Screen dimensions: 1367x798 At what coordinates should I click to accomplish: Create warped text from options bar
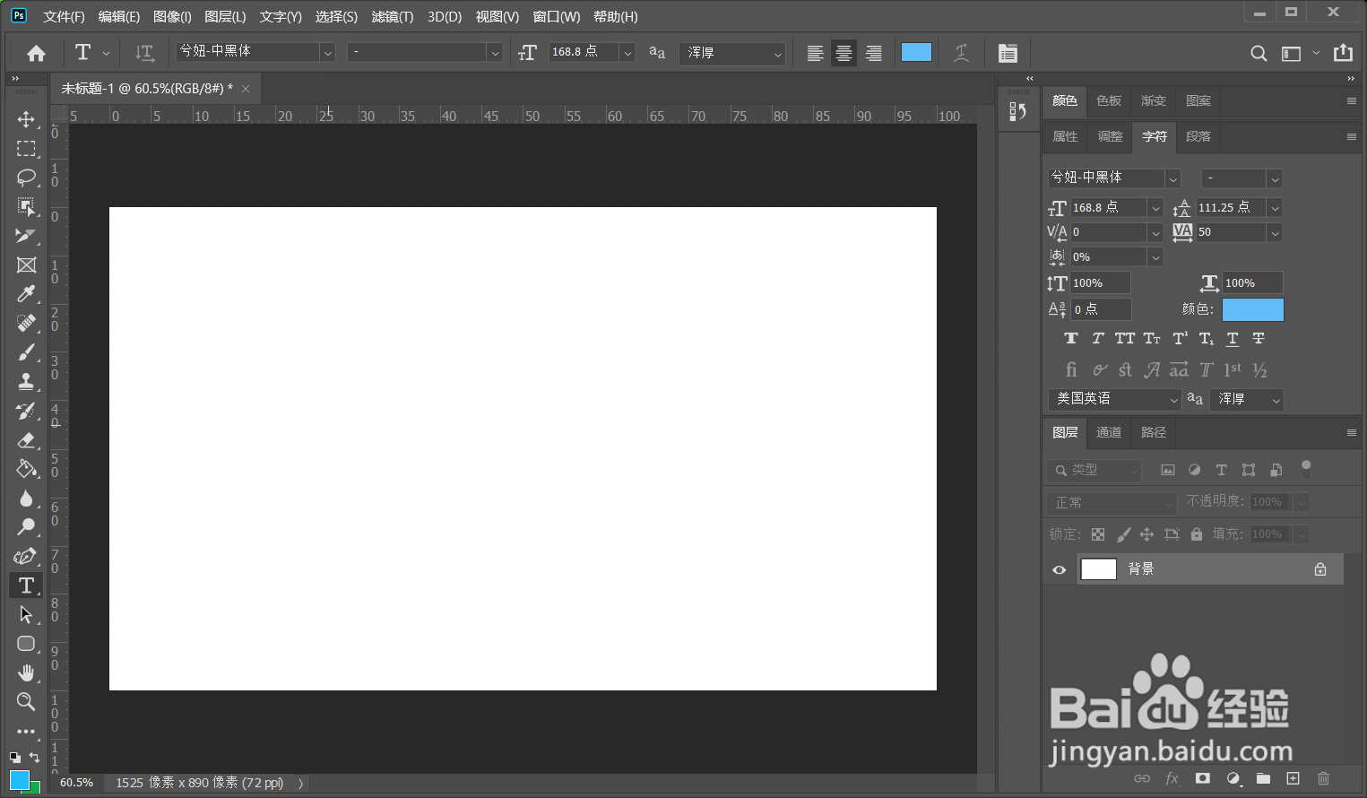[961, 53]
